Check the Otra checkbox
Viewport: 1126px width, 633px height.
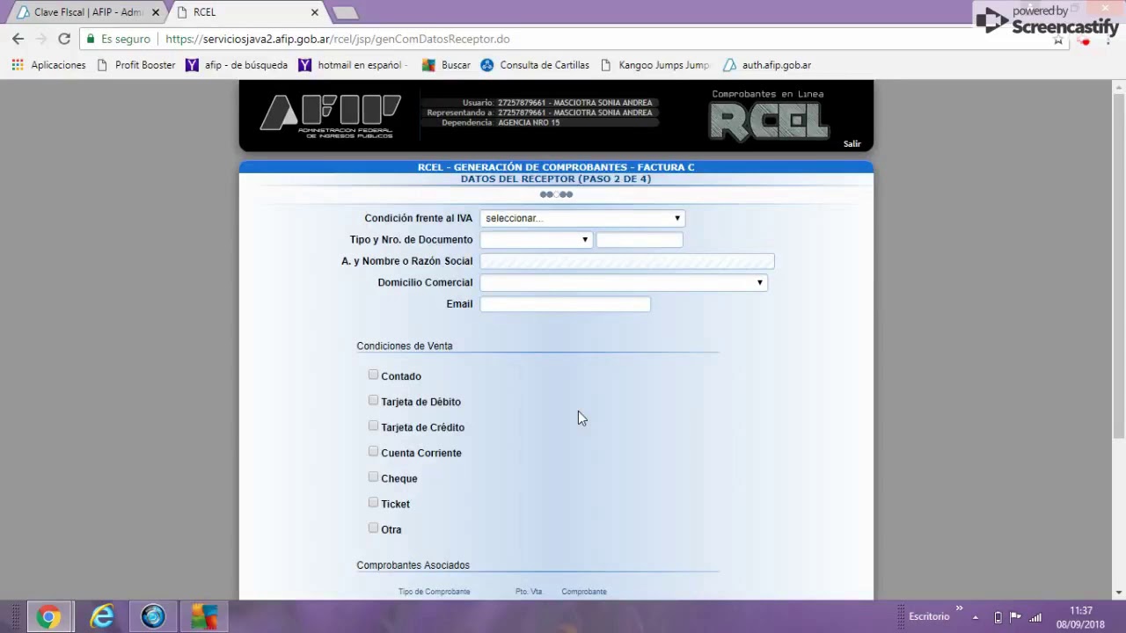pyautogui.click(x=373, y=528)
